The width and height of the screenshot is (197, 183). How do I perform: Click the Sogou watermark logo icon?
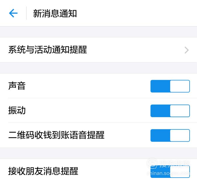pyautogui.click(x=152, y=164)
